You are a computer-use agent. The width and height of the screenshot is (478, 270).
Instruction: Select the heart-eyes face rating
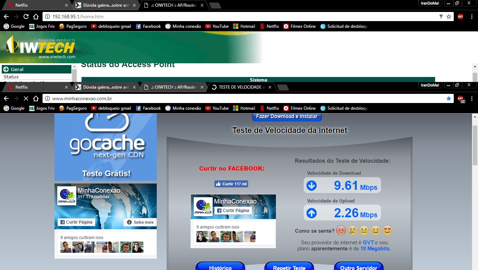[x=387, y=231]
